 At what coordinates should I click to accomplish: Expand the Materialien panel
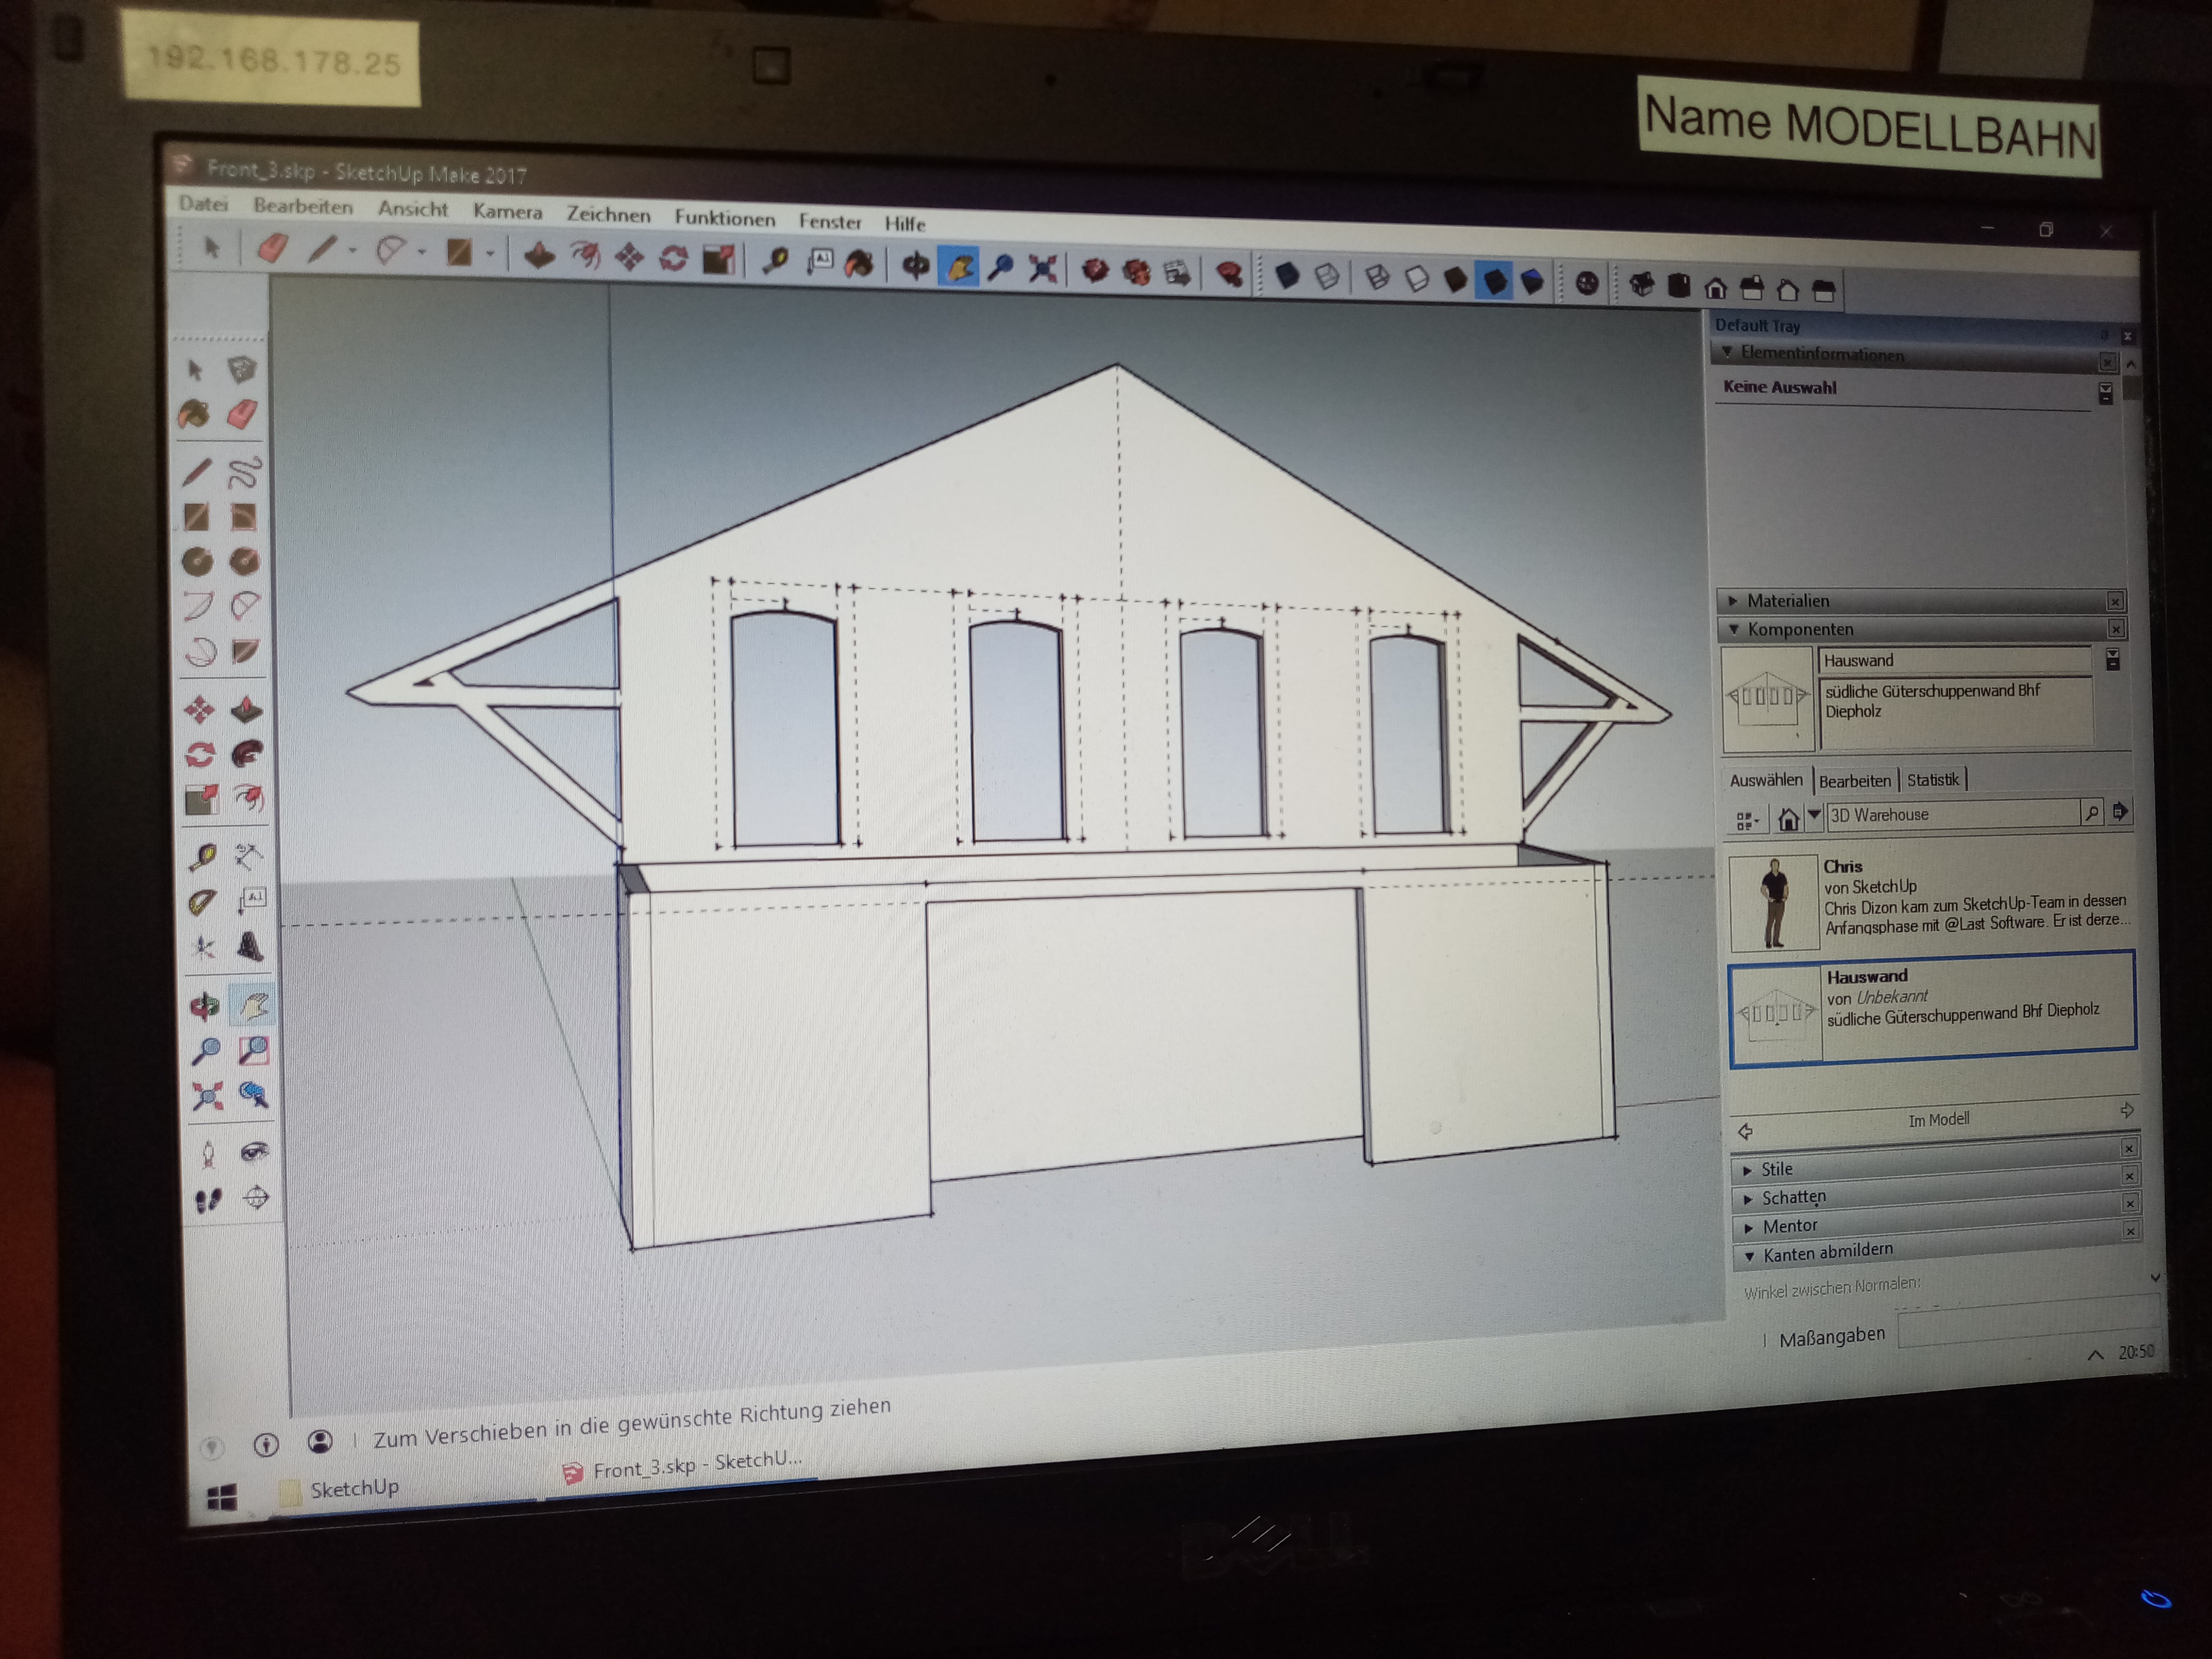(x=1788, y=601)
